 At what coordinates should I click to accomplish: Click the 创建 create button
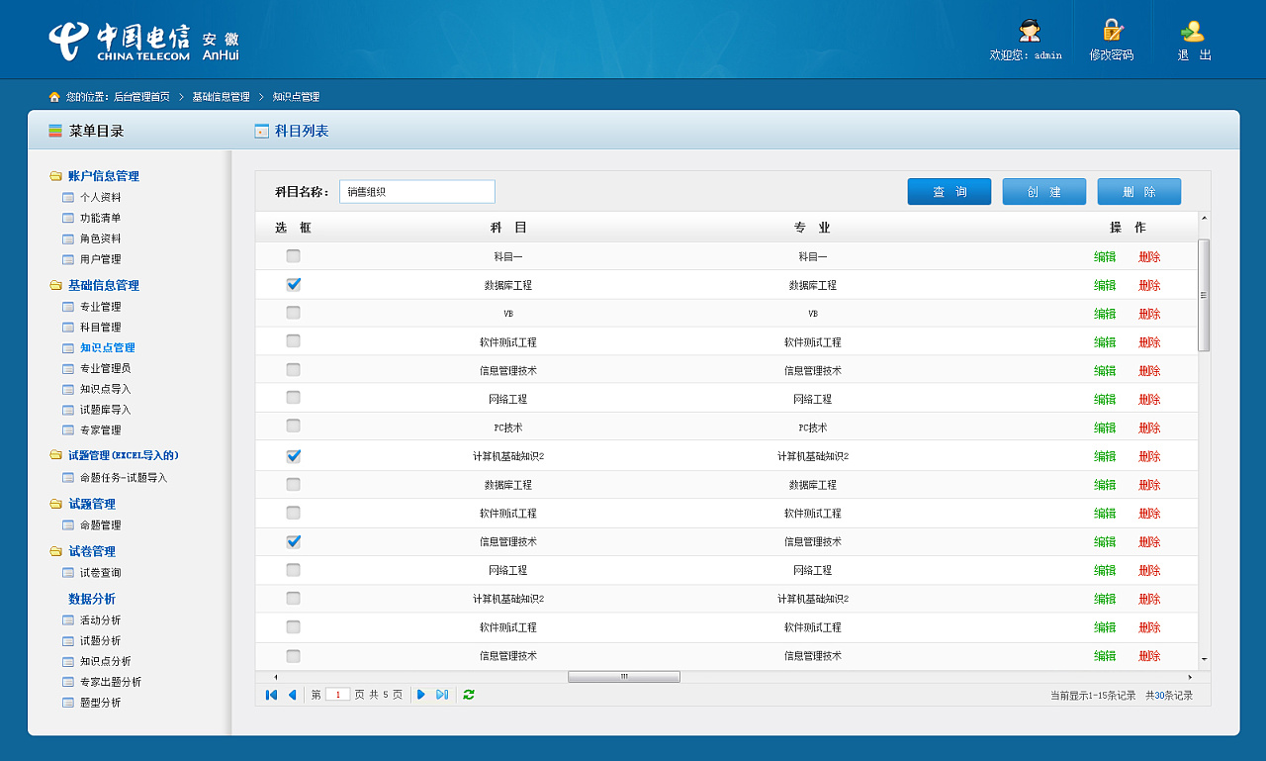point(1044,192)
